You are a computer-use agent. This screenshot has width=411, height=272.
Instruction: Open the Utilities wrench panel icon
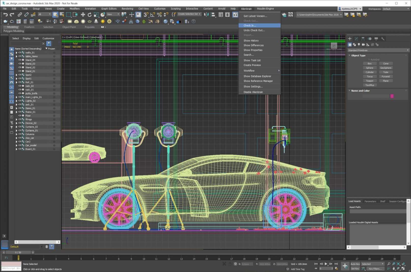click(x=383, y=39)
